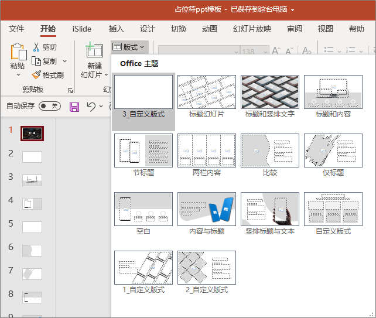
Task: Click the 格式刷 Format Painter label
Action: coord(53,76)
